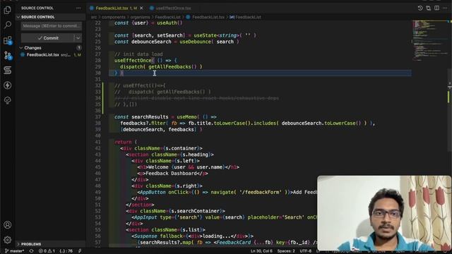Viewport: 452px width, 254px height.
Task: Open editor more actions ellipsis menu
Action: 445,8
